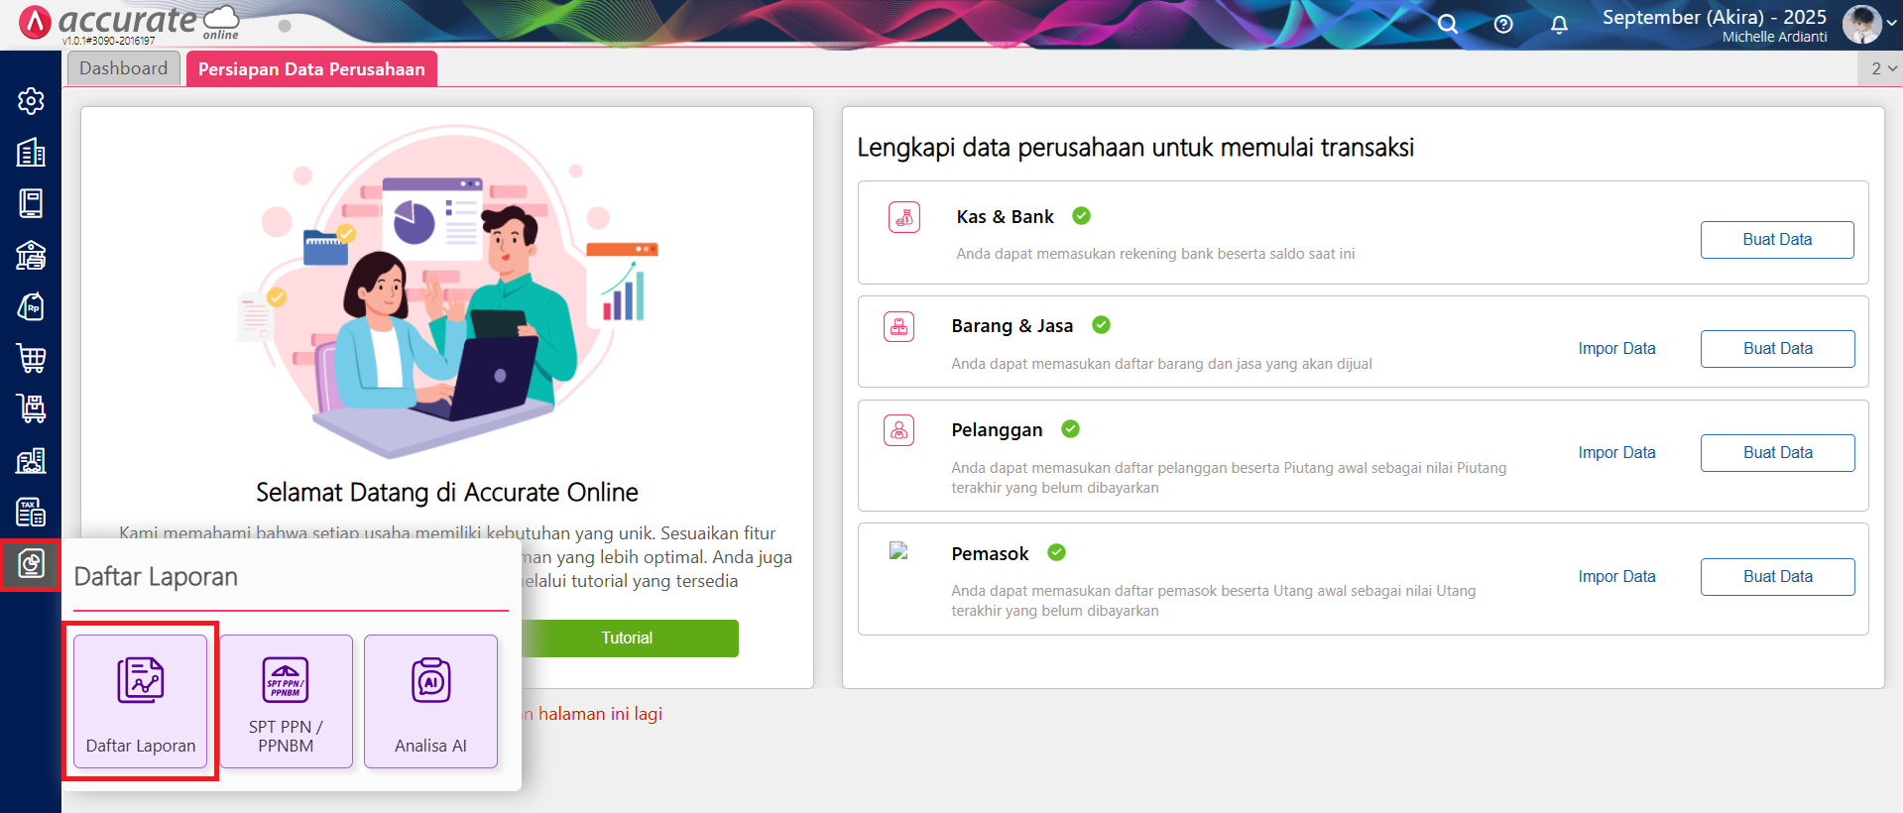The height and width of the screenshot is (813, 1903).
Task: Open the General Ledger book icon
Action: click(x=31, y=203)
